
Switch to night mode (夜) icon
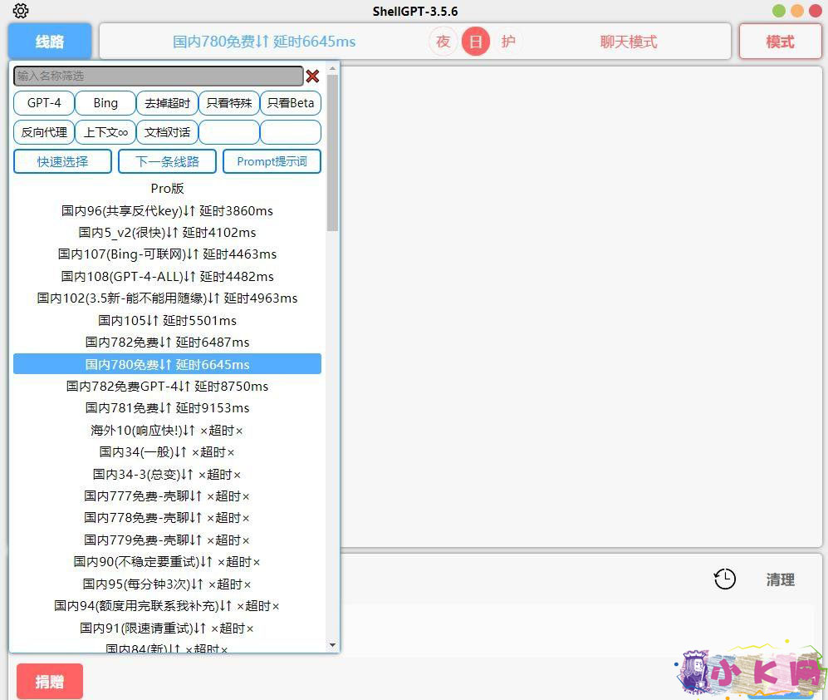click(x=443, y=42)
